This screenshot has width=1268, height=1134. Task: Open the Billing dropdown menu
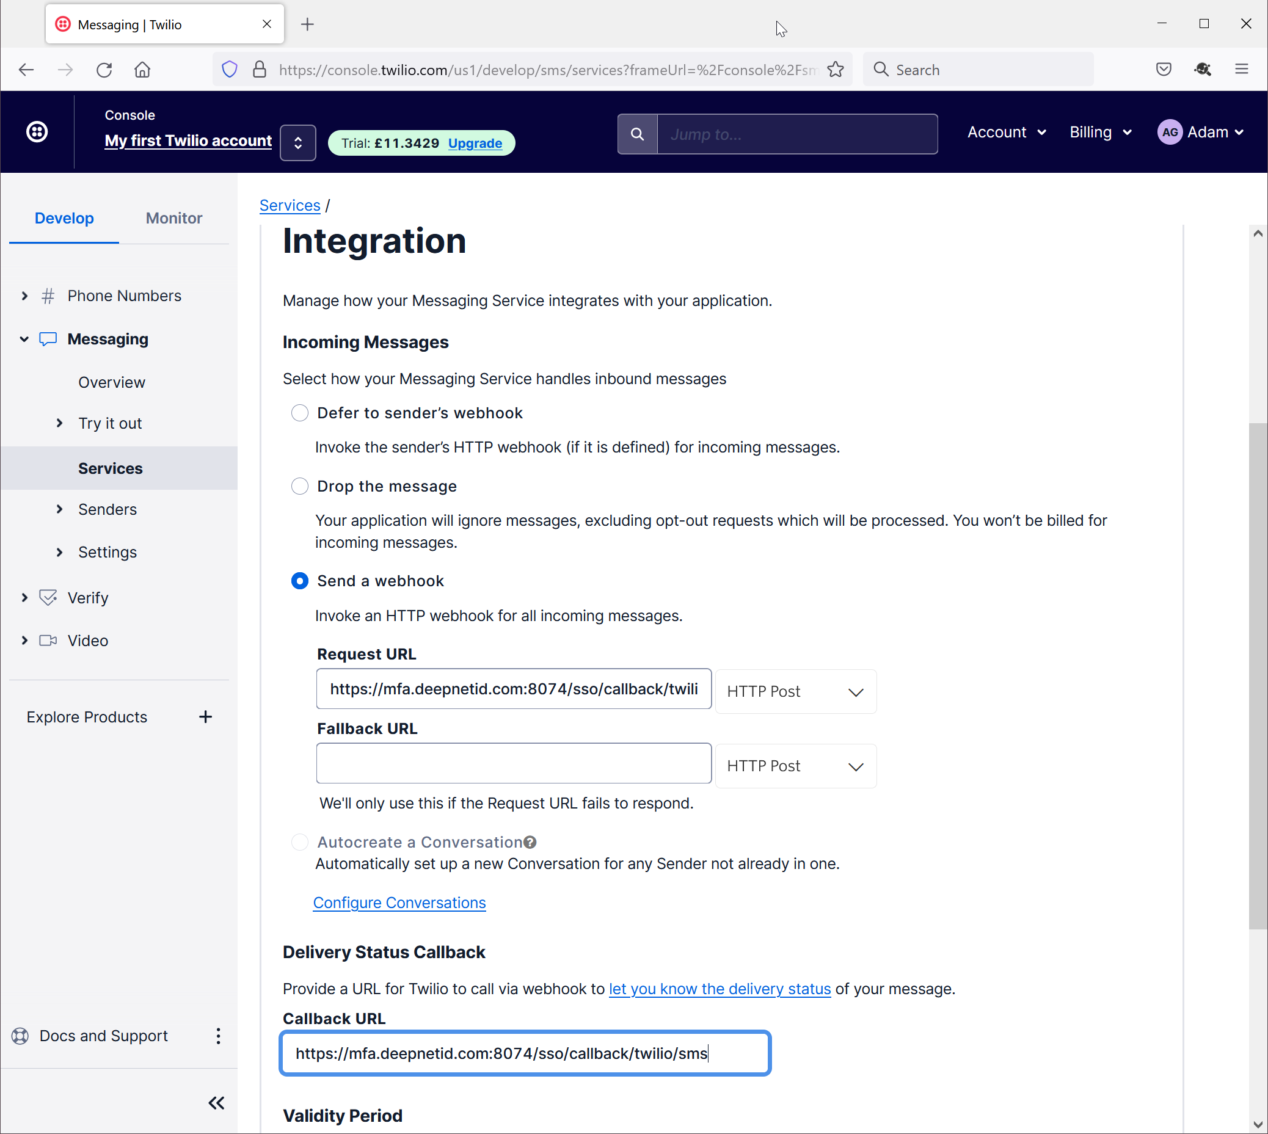coord(1100,132)
